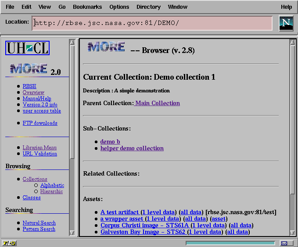Image resolution: width=298 pixels, height=247 pixels.
Task: Click the security key icon in status bar
Action: tap(9, 243)
